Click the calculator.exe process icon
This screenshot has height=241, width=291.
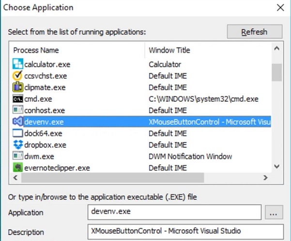click(17, 64)
